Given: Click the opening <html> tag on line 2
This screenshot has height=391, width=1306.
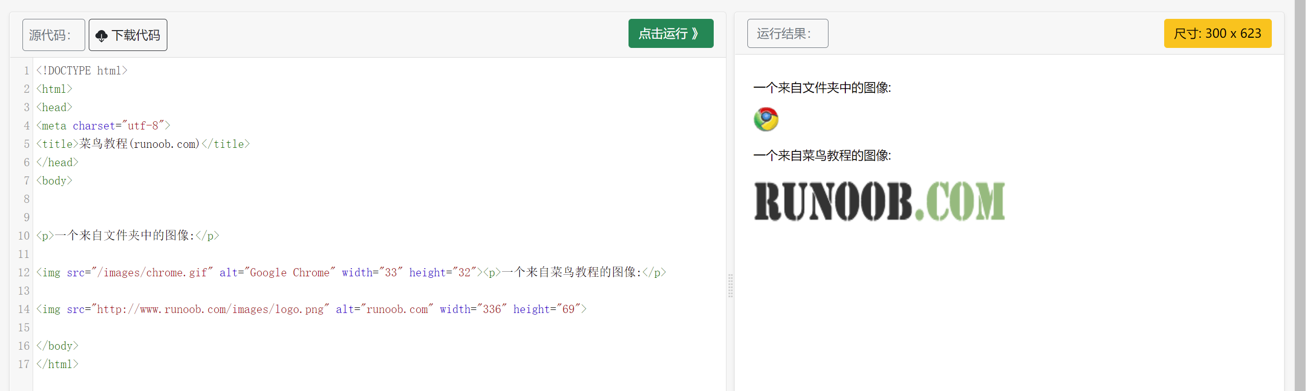Looking at the screenshot, I should pos(54,89).
